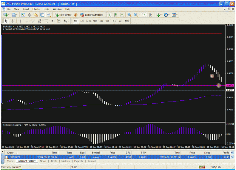Open the Strategy Tester icon

point(49,15)
